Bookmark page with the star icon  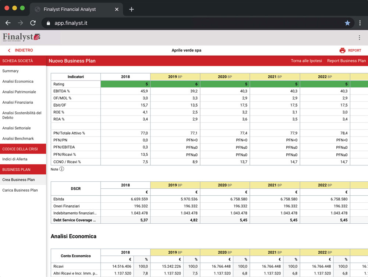[347, 23]
